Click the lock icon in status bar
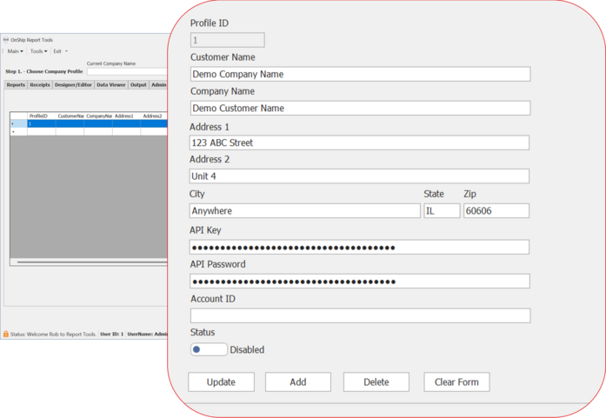606x418 pixels. click(x=6, y=334)
